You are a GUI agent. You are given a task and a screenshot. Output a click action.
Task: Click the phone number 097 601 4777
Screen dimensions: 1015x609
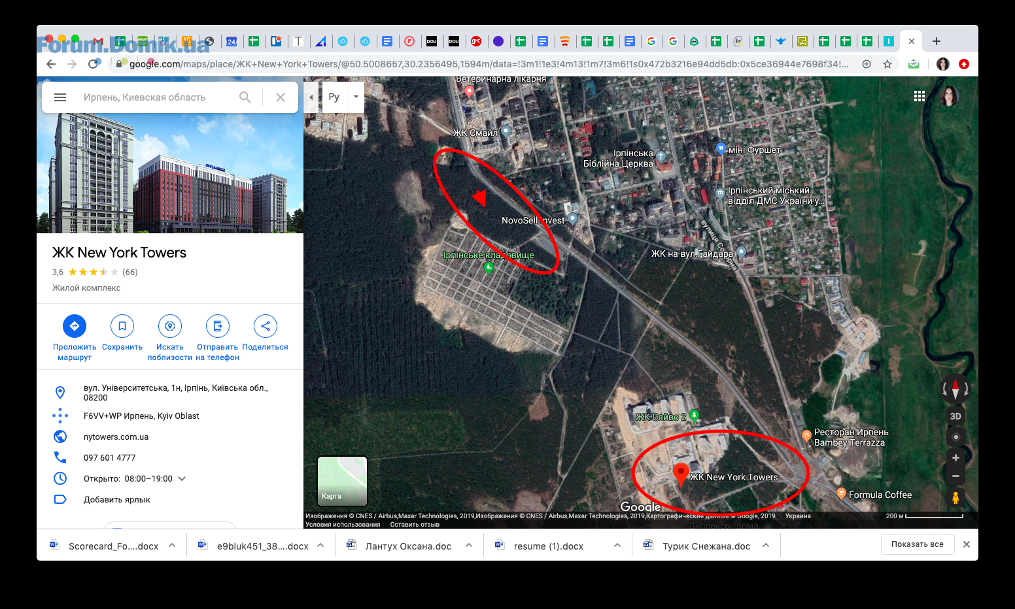(x=110, y=458)
